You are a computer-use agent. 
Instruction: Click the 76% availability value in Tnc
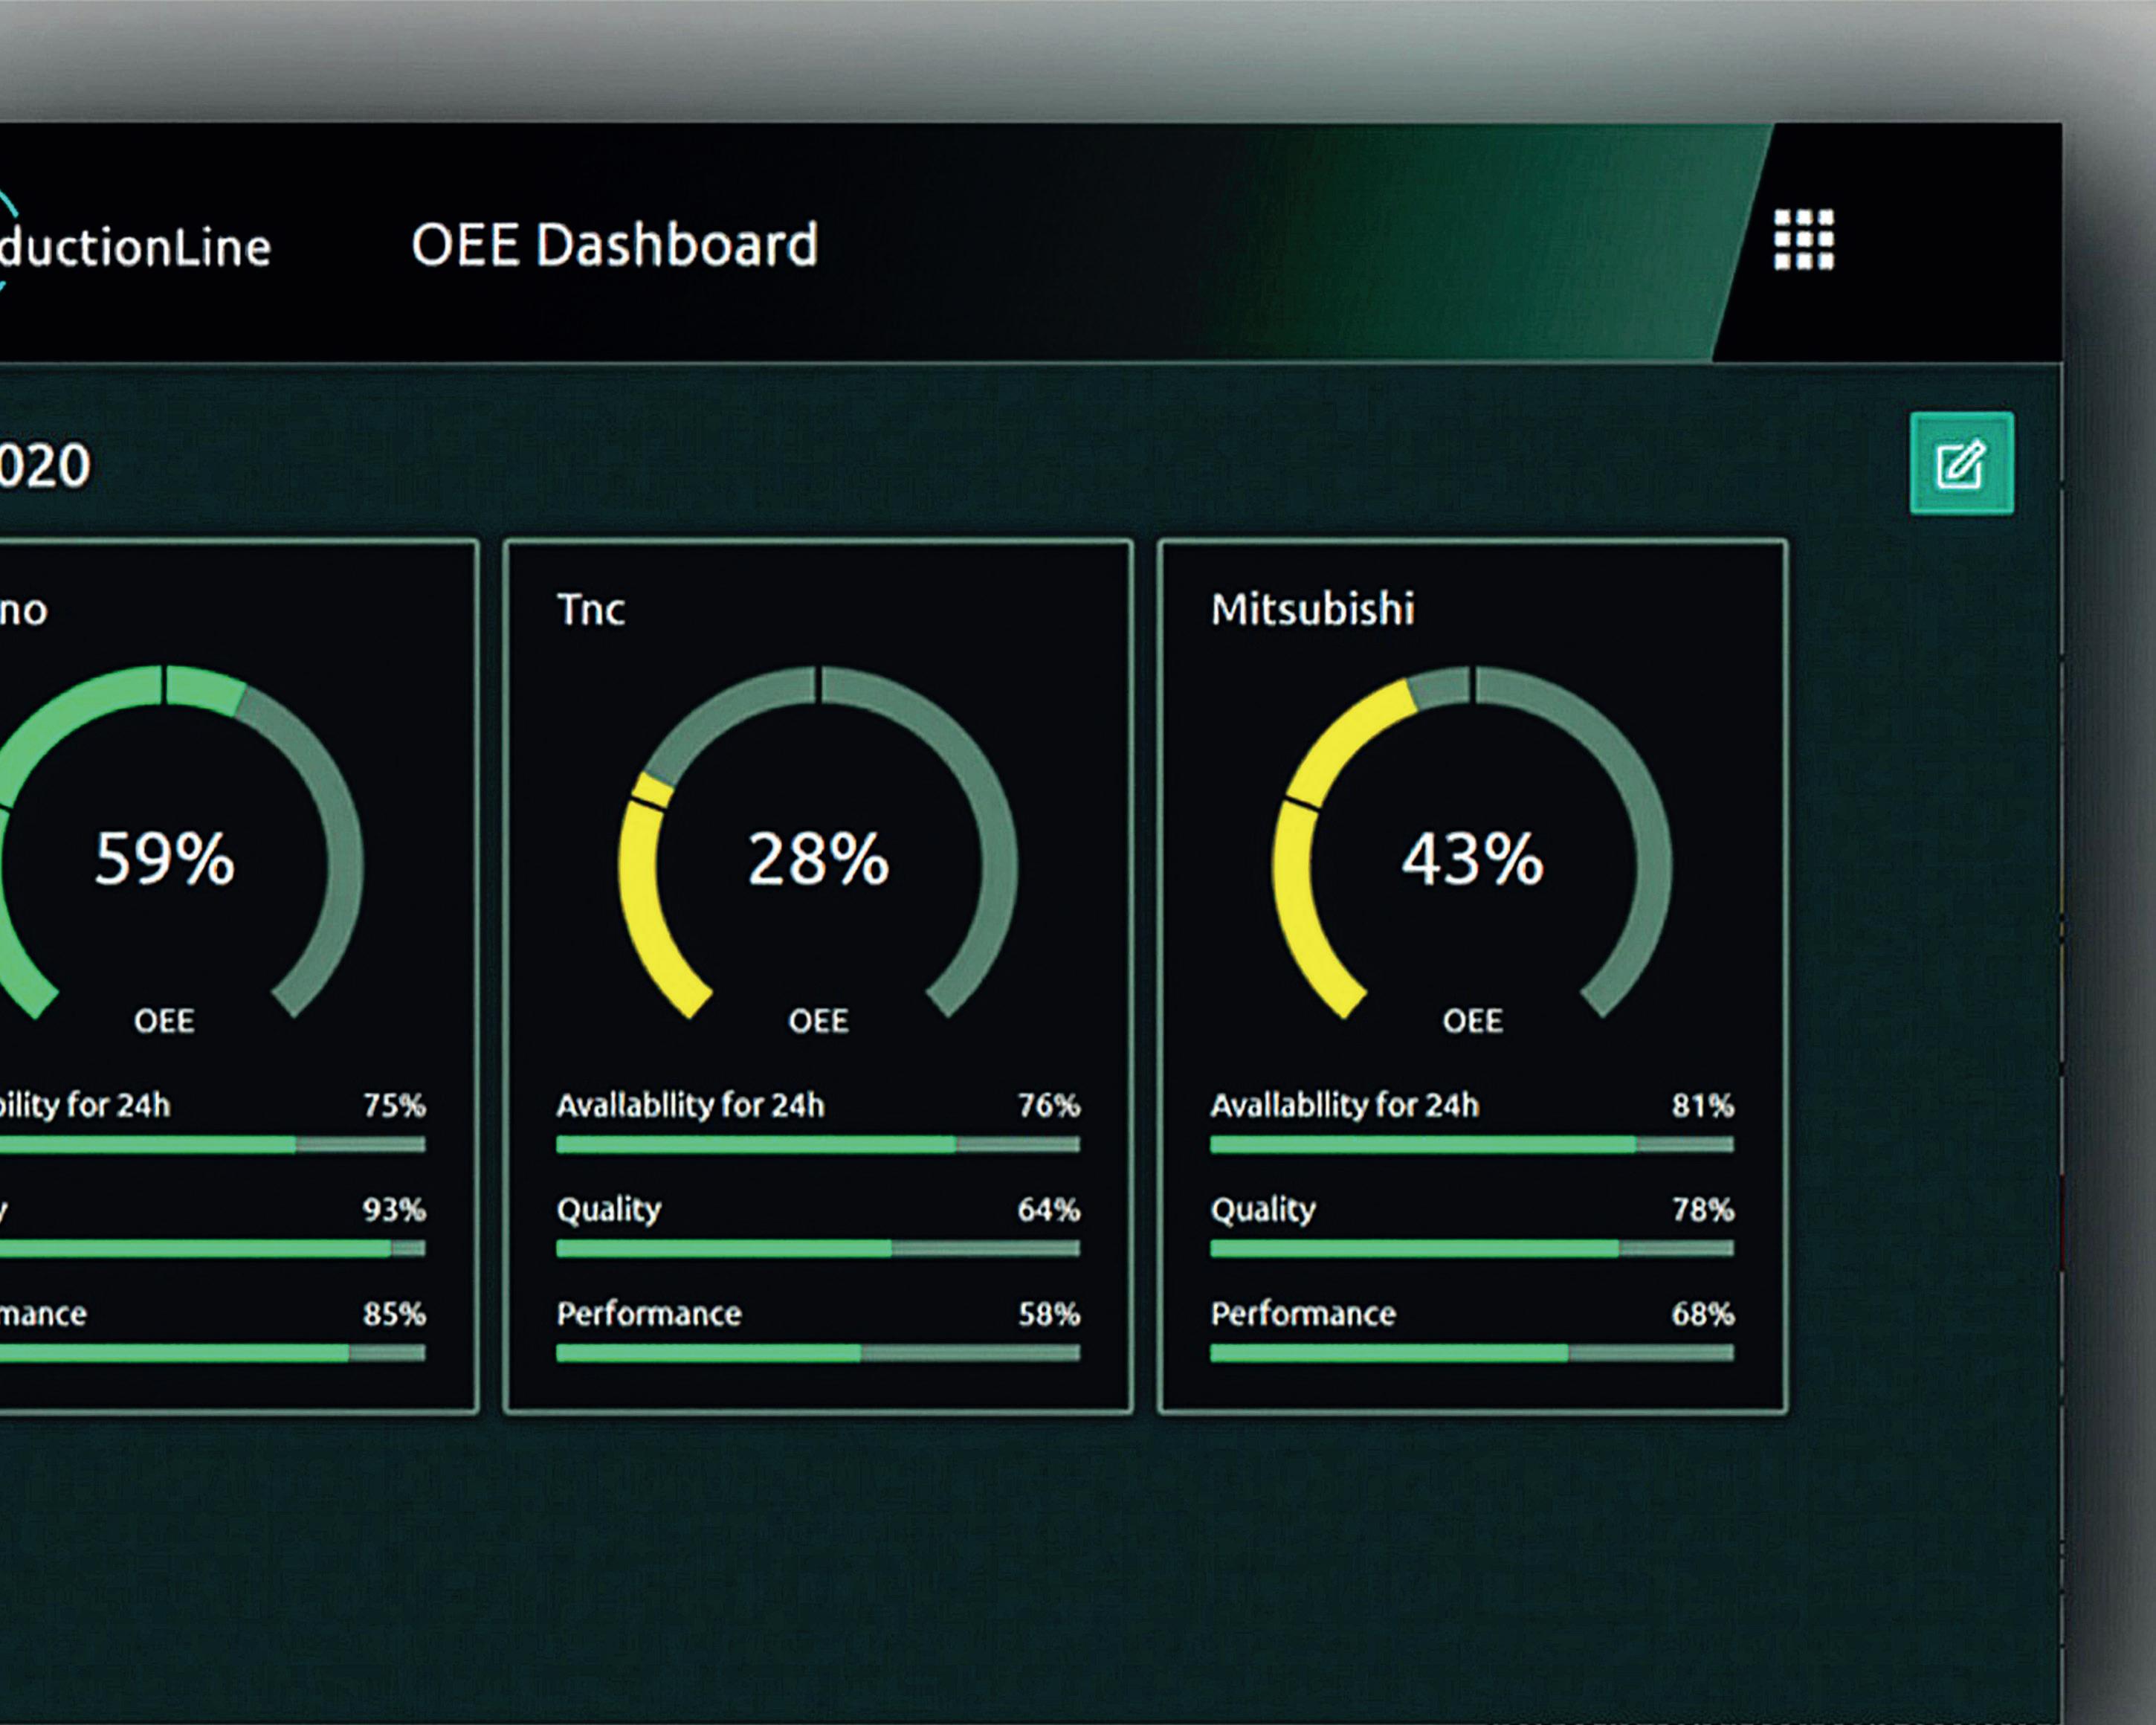[1048, 1106]
